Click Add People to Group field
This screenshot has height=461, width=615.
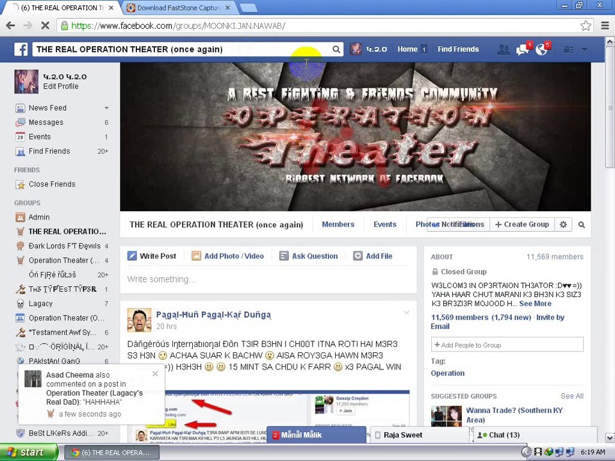tap(507, 345)
